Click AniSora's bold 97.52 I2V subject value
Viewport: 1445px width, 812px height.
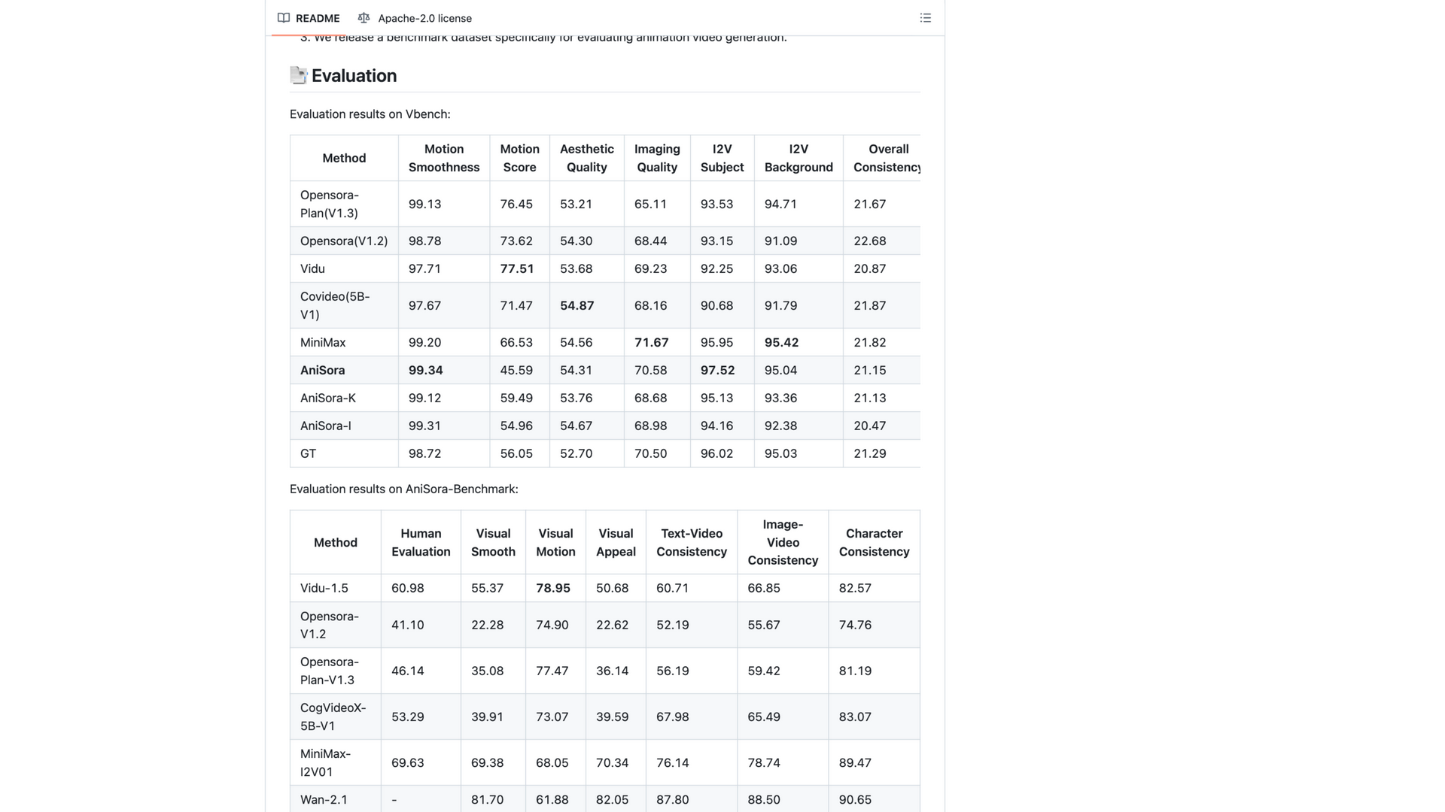click(x=718, y=371)
